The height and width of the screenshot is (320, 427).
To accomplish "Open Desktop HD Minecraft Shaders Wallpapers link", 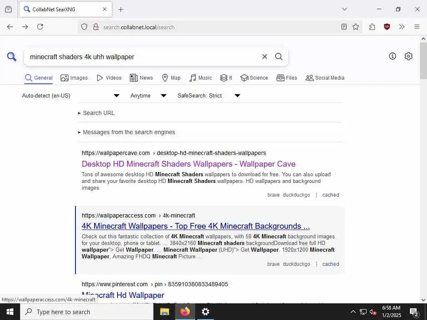I will tap(188, 164).
